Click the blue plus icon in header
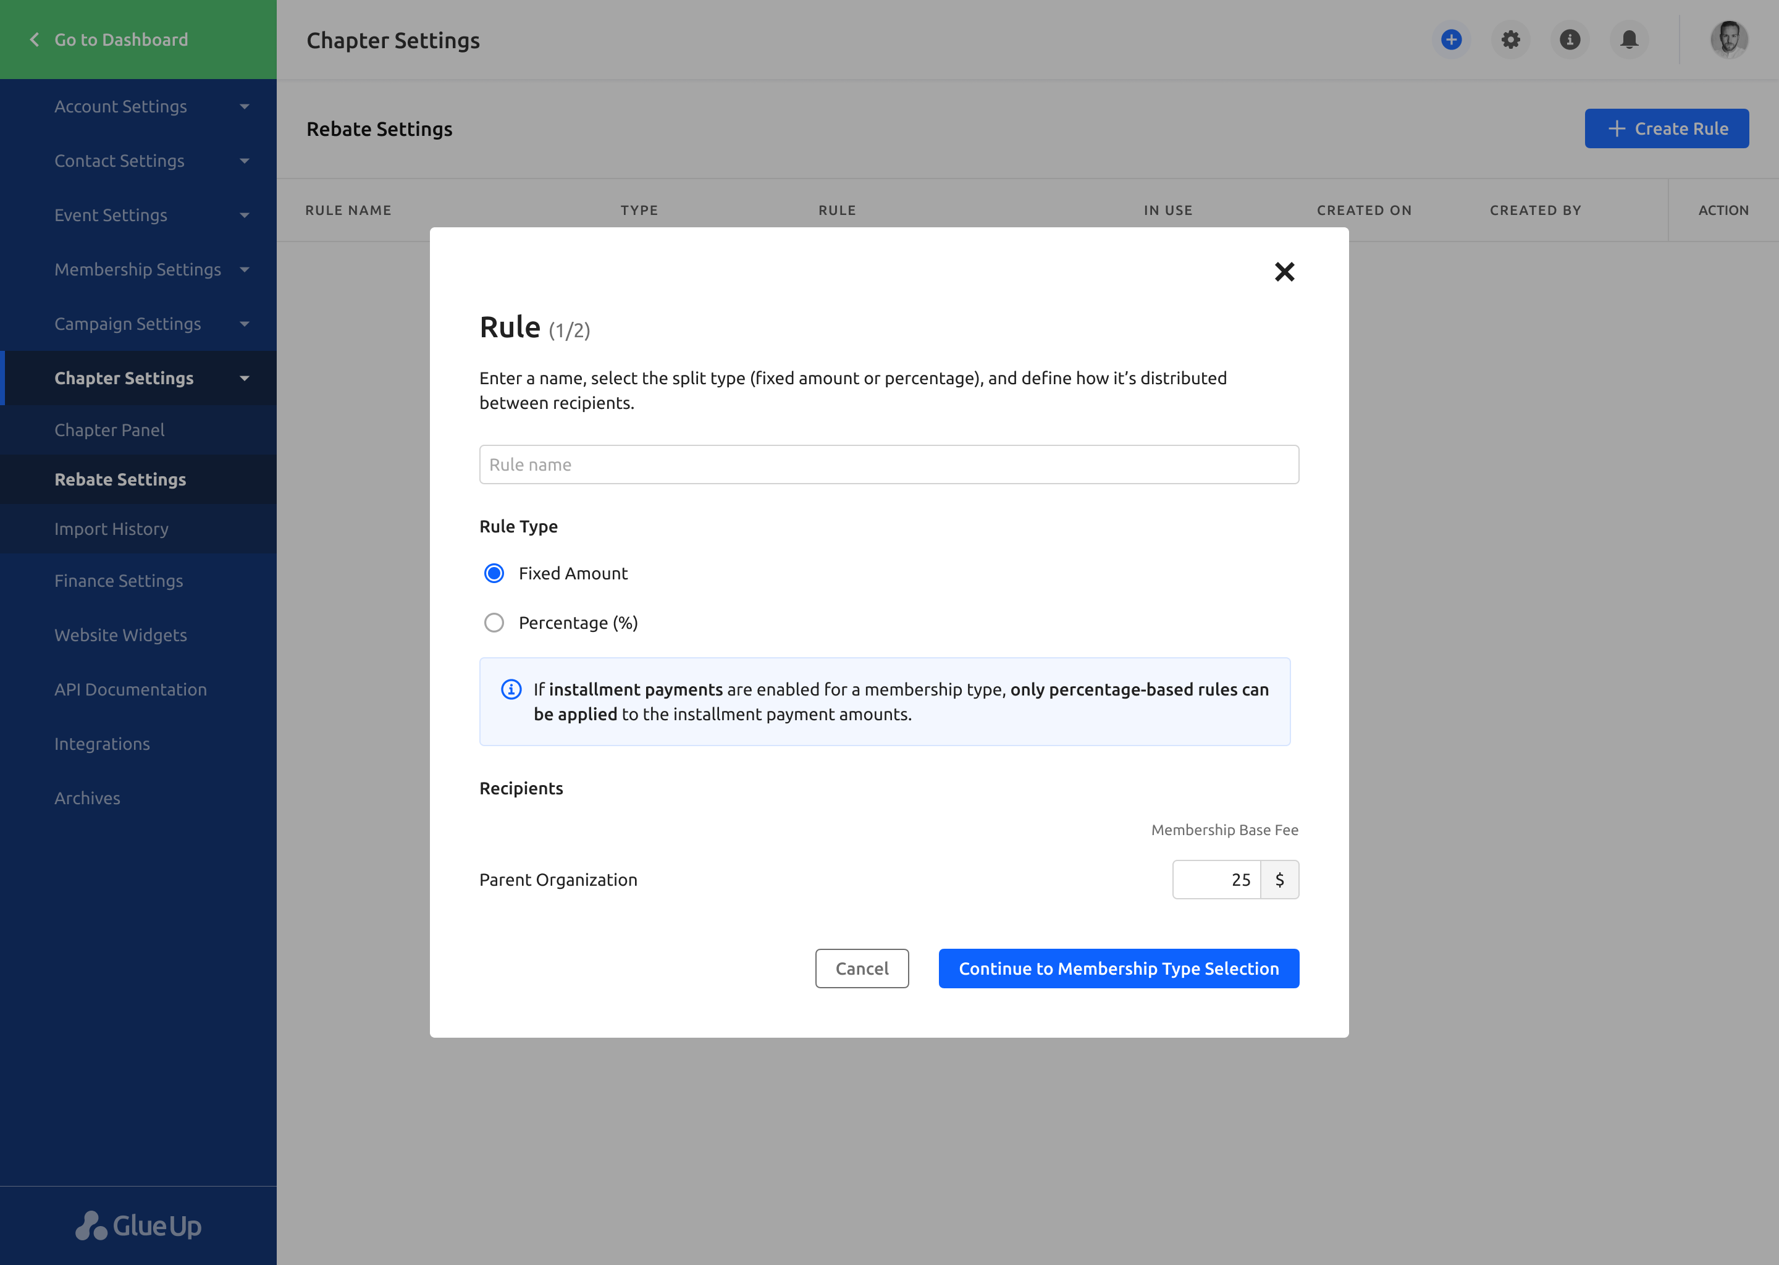Image resolution: width=1779 pixels, height=1265 pixels. pyautogui.click(x=1451, y=40)
